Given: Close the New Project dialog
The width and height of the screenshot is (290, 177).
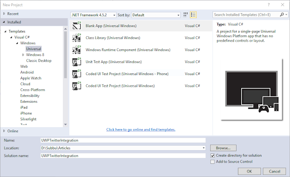Looking at the screenshot, I should click(282, 5).
